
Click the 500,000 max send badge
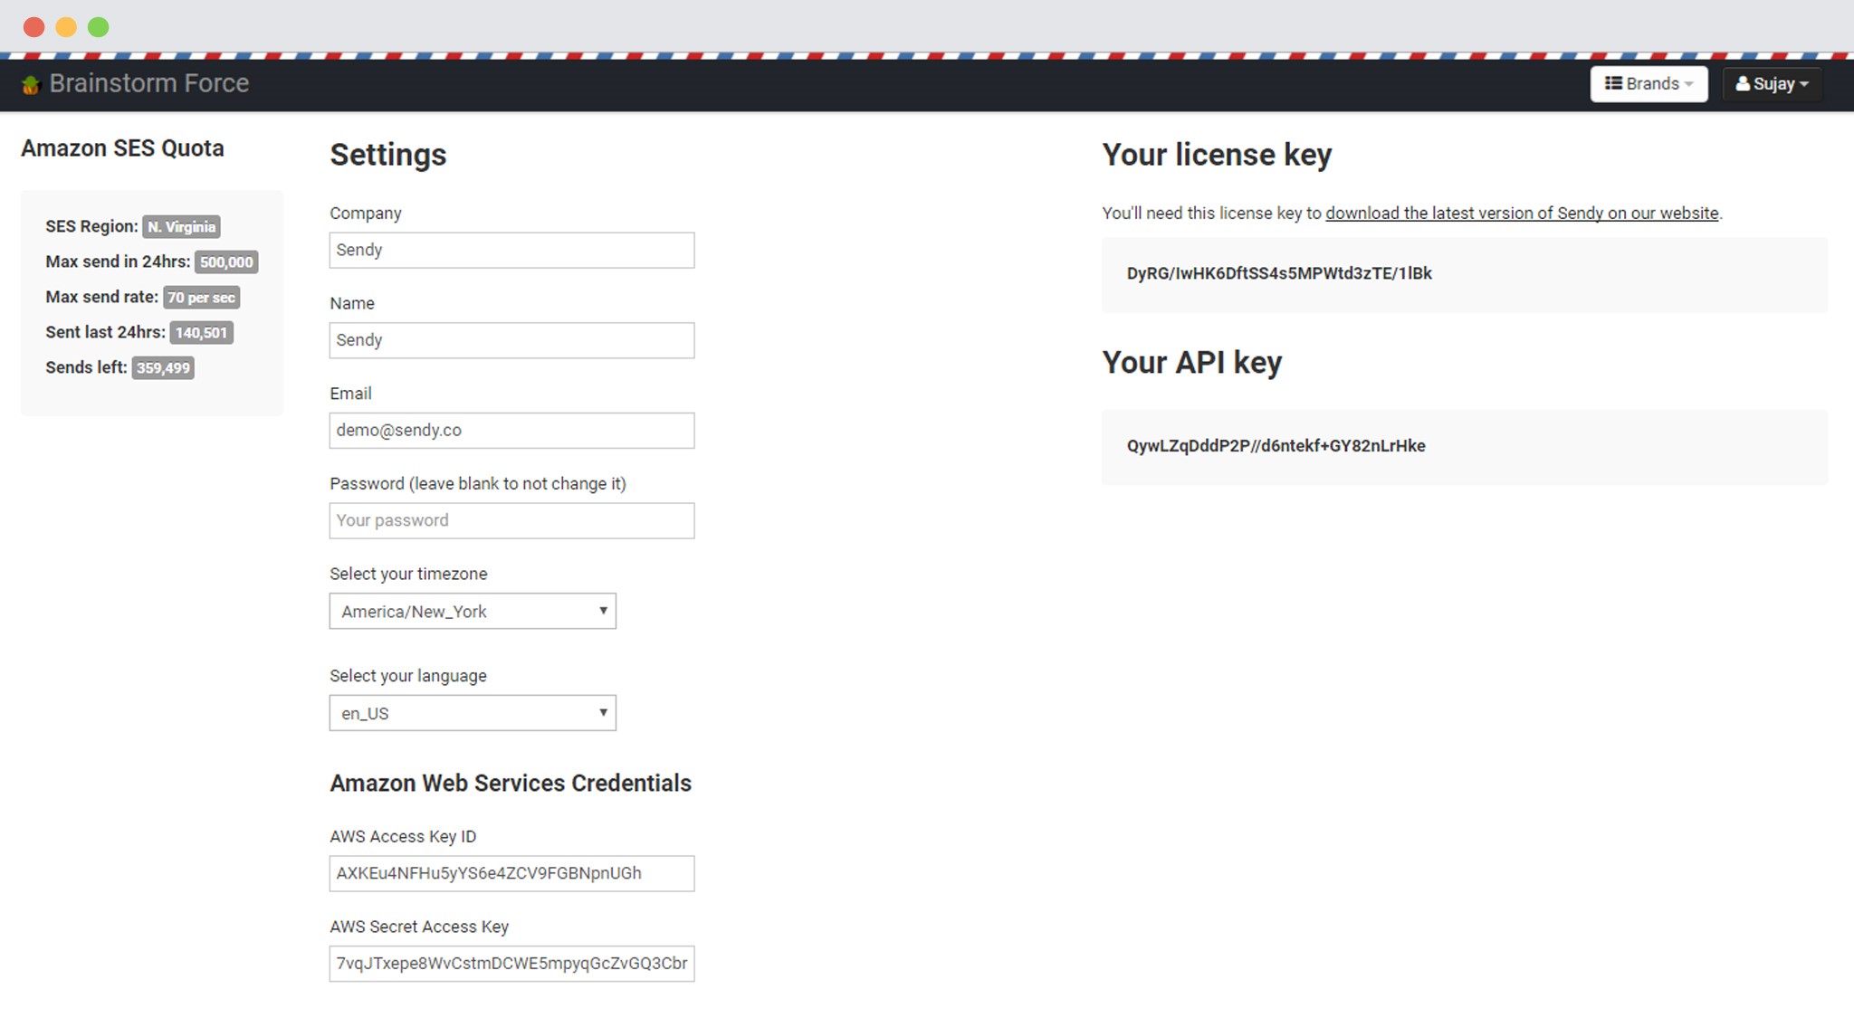(226, 262)
